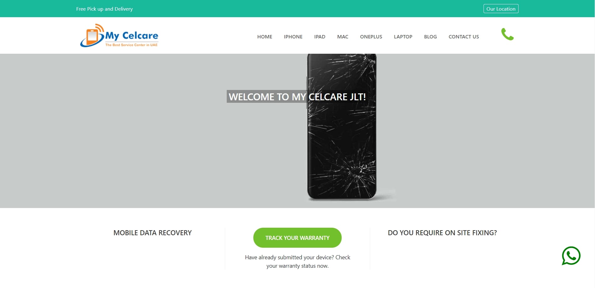Click the Track Your Warranty button

point(297,238)
